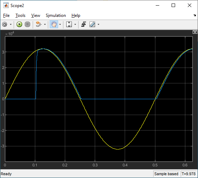The image size is (198, 178).
Task: Maximize axes using the top-right plot icon
Action: tap(195, 32)
